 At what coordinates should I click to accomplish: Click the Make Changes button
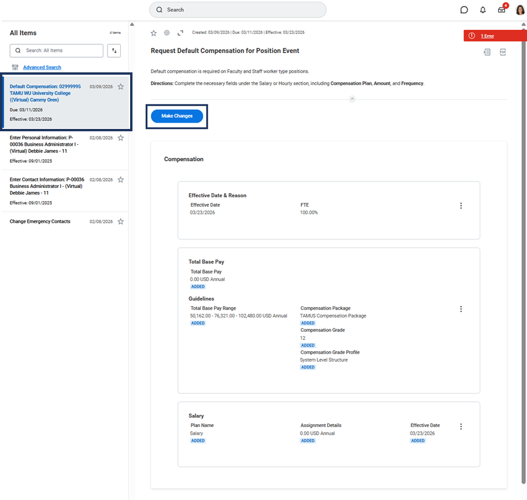coord(177,116)
